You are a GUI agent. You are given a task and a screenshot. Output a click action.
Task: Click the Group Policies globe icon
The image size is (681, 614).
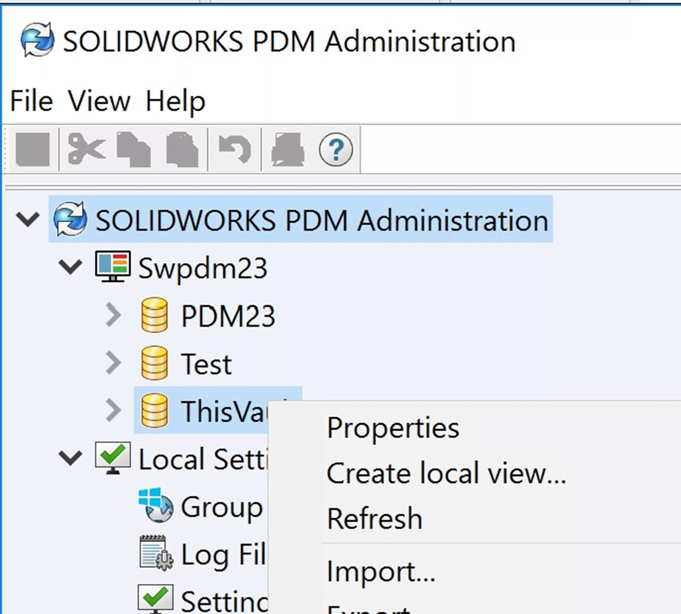(x=156, y=505)
